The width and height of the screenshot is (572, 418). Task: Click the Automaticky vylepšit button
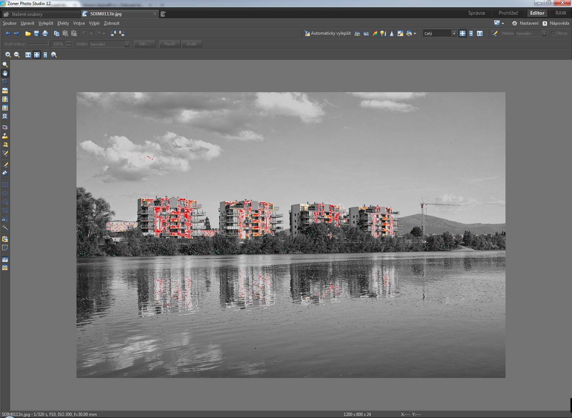[327, 33]
